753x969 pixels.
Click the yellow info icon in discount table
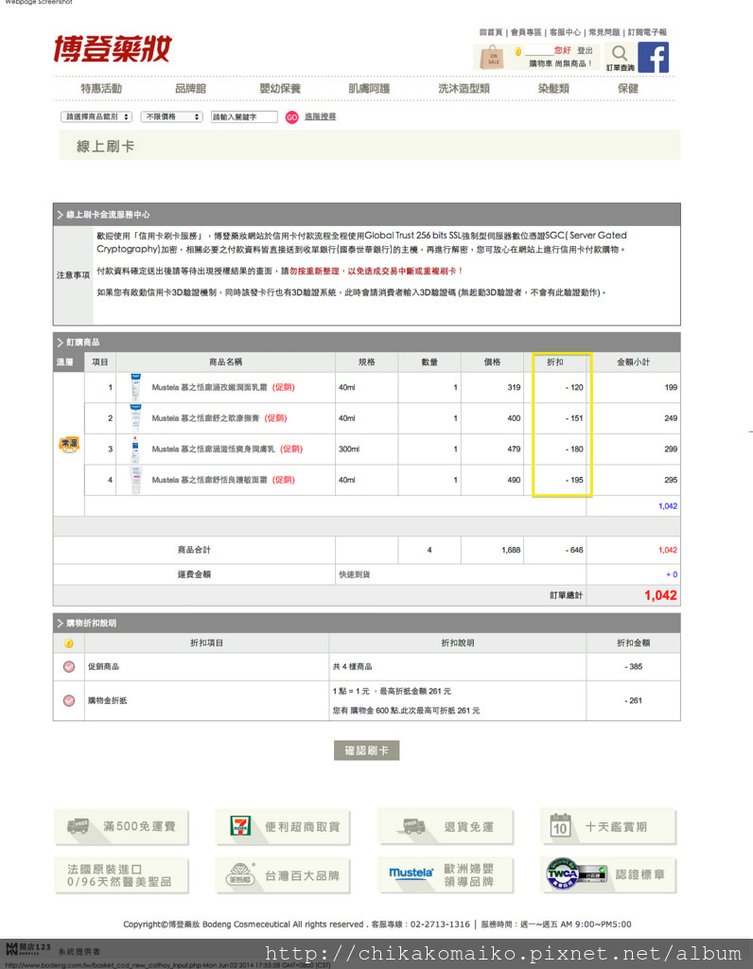click(x=68, y=643)
